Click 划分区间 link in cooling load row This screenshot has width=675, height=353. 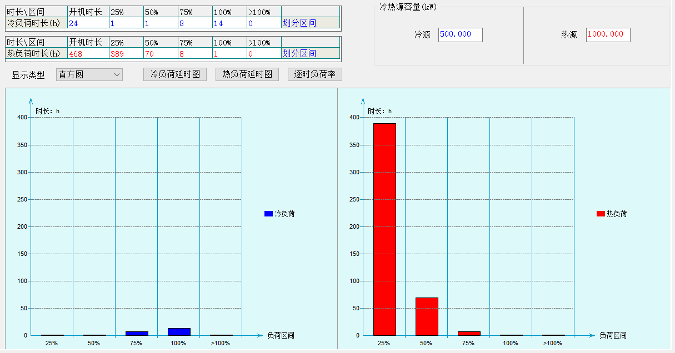pos(299,23)
